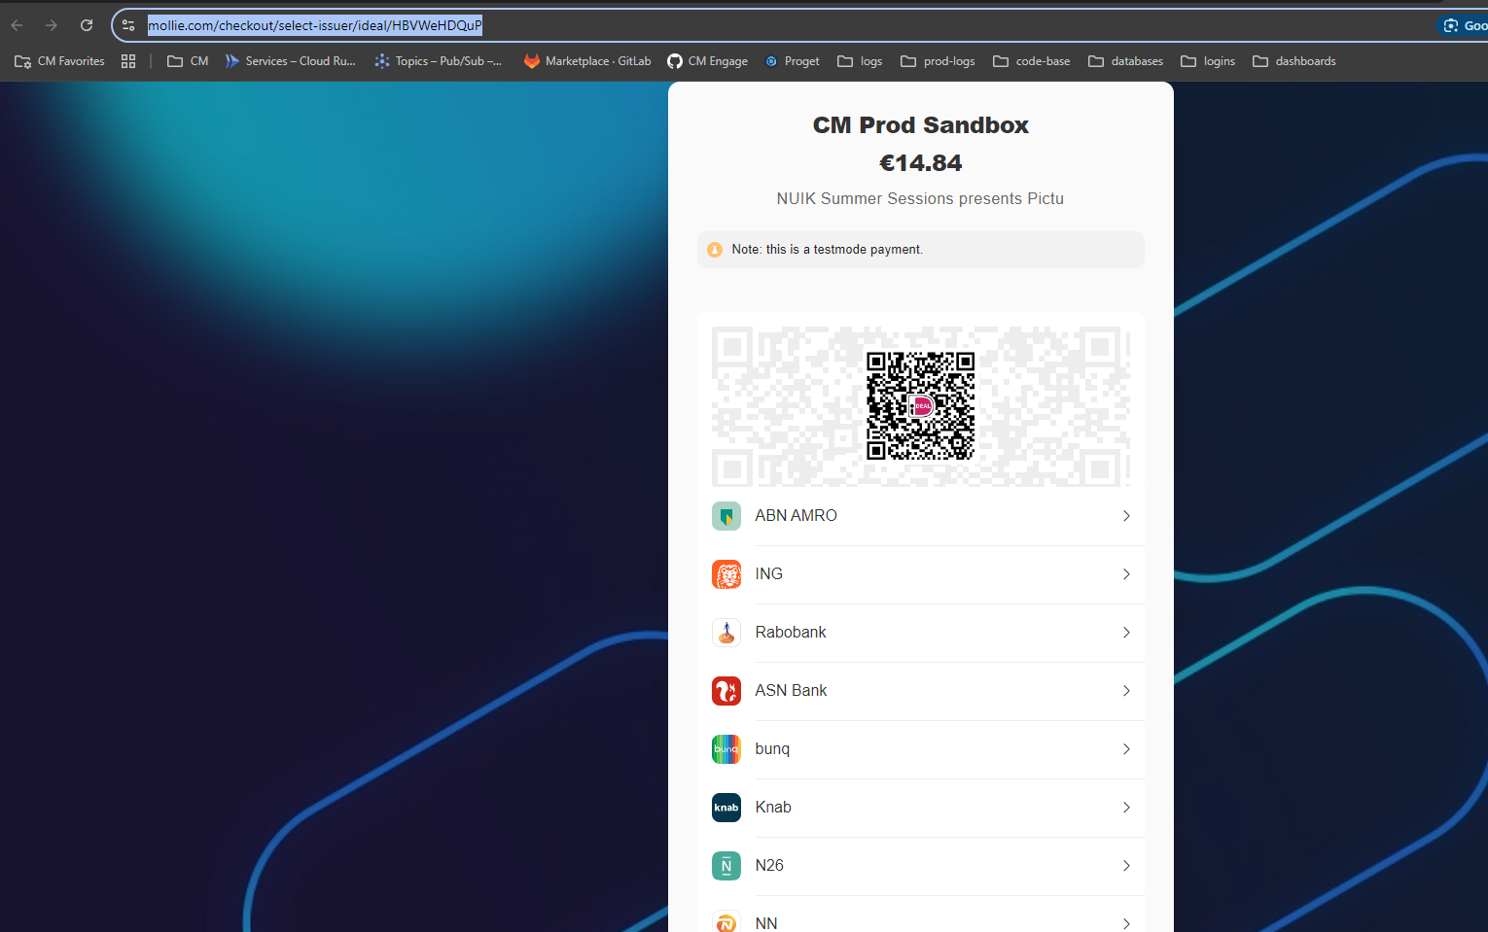Select the URL in the address bar
The image size is (1488, 932).
(314, 25)
